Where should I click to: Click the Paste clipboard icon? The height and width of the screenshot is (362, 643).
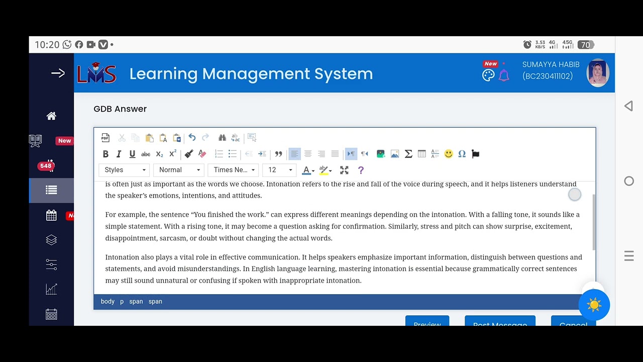pos(149,137)
